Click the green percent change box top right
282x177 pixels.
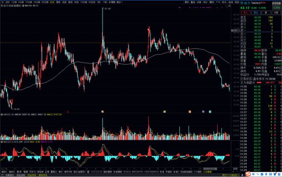point(276,7)
